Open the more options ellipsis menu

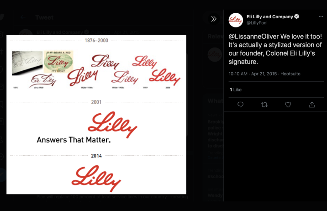(321, 16)
